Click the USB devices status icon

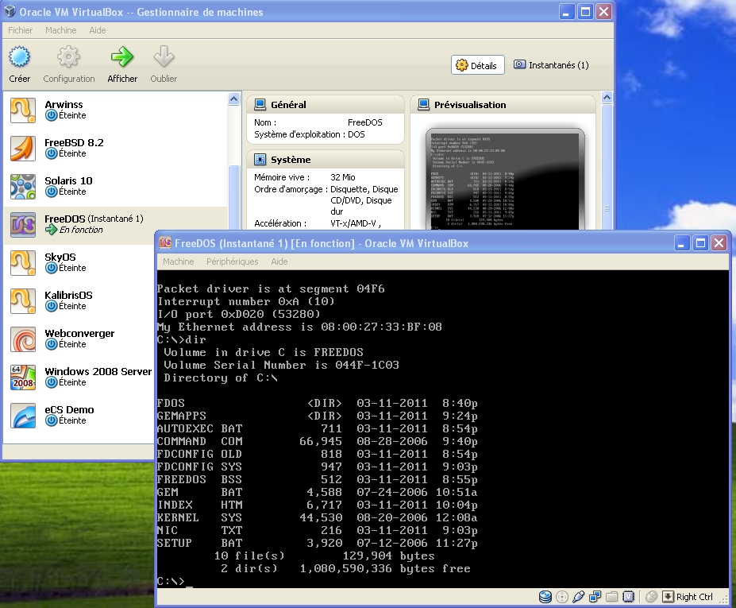[579, 597]
